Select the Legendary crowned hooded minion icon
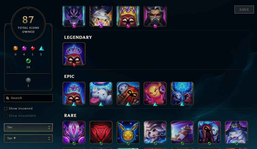 (x=74, y=54)
